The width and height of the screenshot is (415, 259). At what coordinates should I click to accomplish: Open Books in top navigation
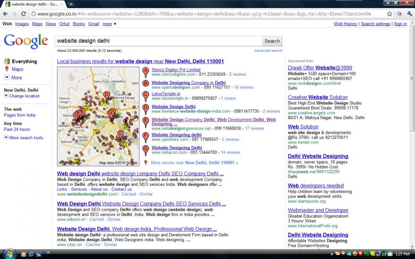(x=79, y=24)
